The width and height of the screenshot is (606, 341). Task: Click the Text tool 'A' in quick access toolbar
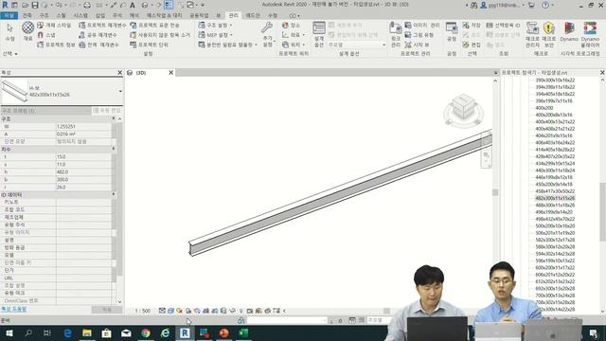pos(133,5)
